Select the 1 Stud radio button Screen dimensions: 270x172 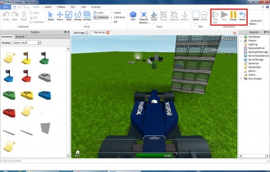tap(111, 13)
